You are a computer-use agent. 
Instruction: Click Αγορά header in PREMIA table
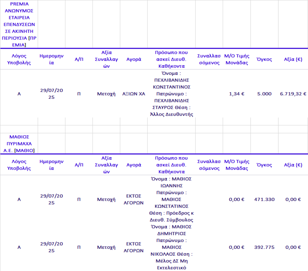click(134, 59)
